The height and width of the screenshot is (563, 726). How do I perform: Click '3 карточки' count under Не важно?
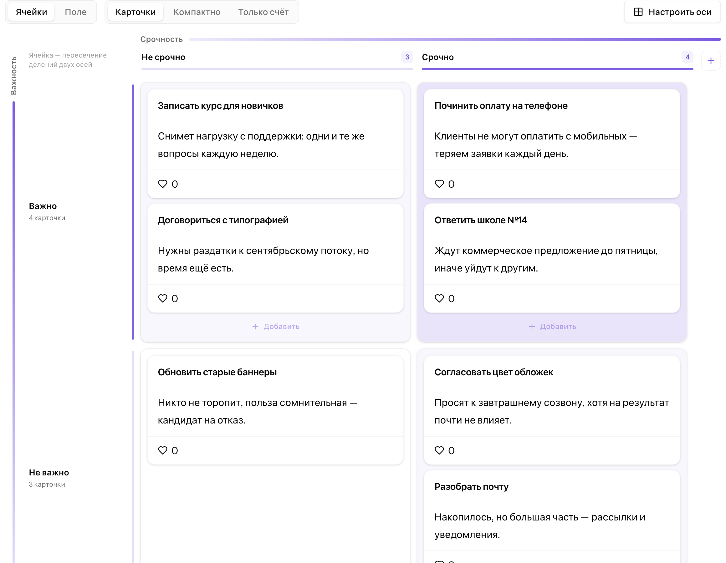click(47, 484)
